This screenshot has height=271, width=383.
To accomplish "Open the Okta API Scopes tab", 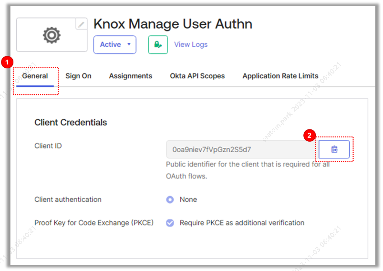I will [197, 76].
